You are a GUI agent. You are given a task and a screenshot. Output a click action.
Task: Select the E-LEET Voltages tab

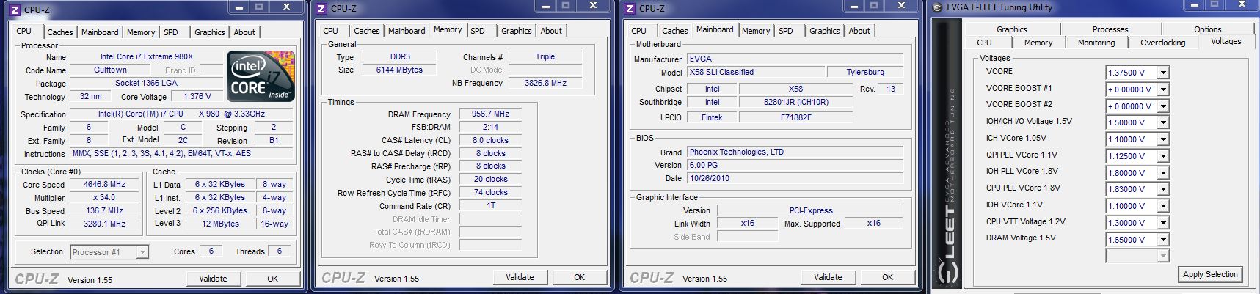pyautogui.click(x=1226, y=41)
